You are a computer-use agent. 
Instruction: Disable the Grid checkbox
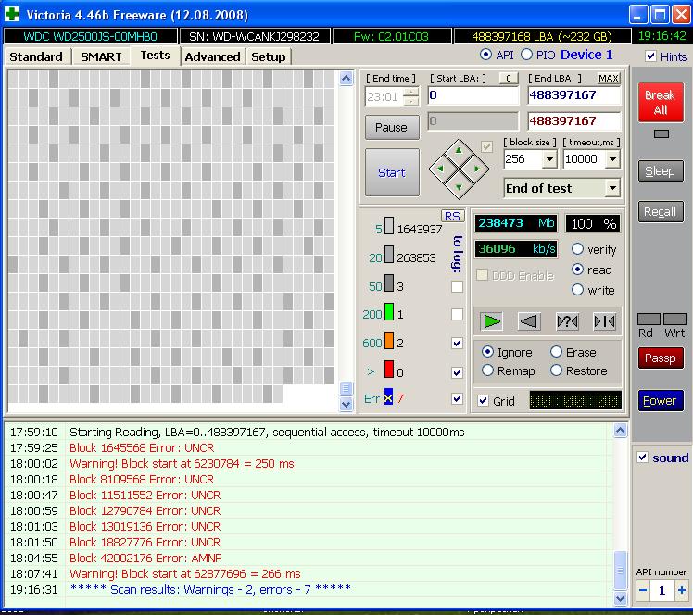[483, 401]
